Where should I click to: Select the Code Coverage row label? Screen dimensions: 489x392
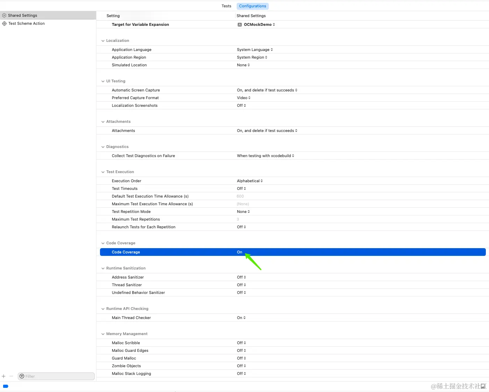coord(126,252)
